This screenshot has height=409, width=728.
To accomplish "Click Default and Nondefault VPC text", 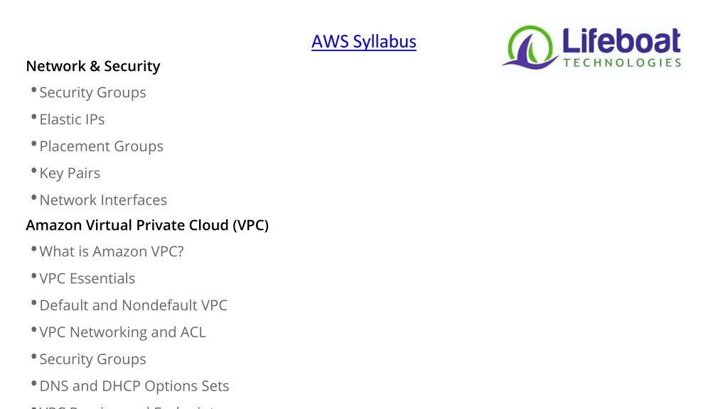I will (133, 305).
